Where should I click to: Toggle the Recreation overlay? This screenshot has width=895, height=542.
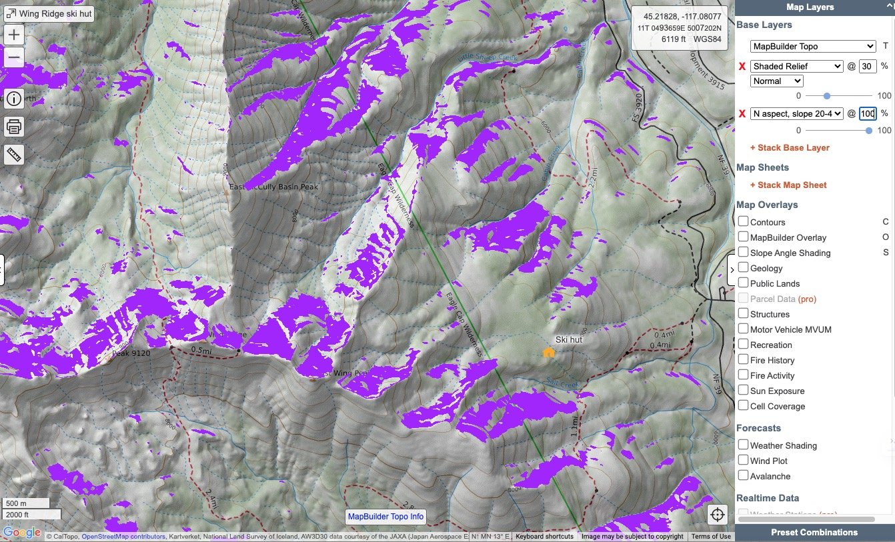click(743, 344)
